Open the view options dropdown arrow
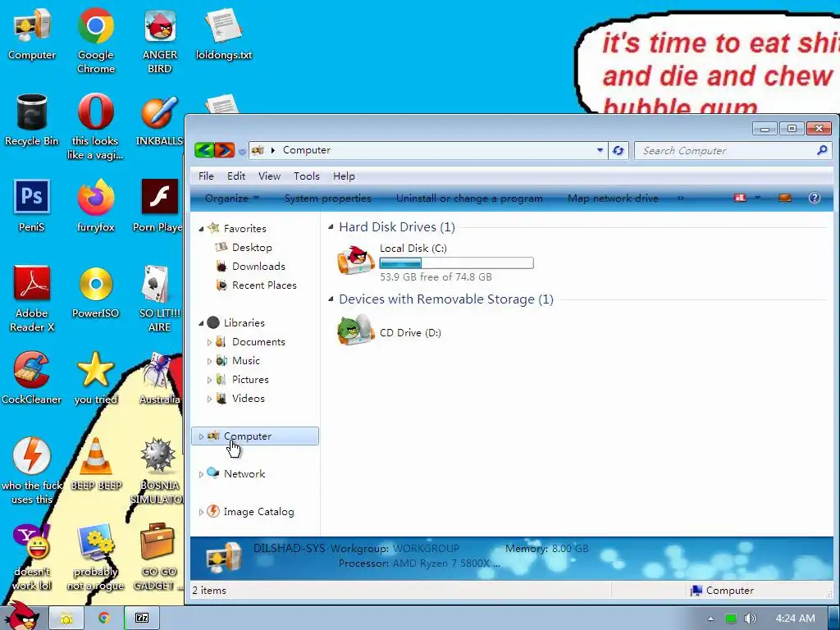This screenshot has height=630, width=840. click(757, 199)
